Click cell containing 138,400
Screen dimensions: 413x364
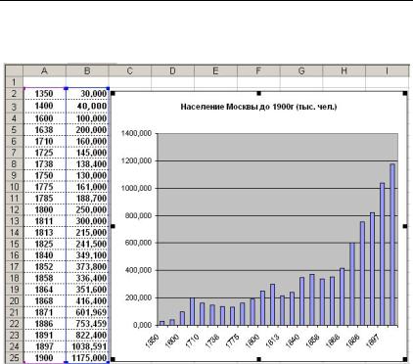pyautogui.click(x=87, y=164)
